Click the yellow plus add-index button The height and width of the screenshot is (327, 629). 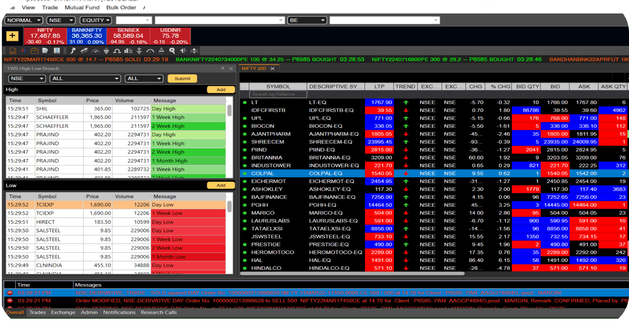click(x=12, y=36)
